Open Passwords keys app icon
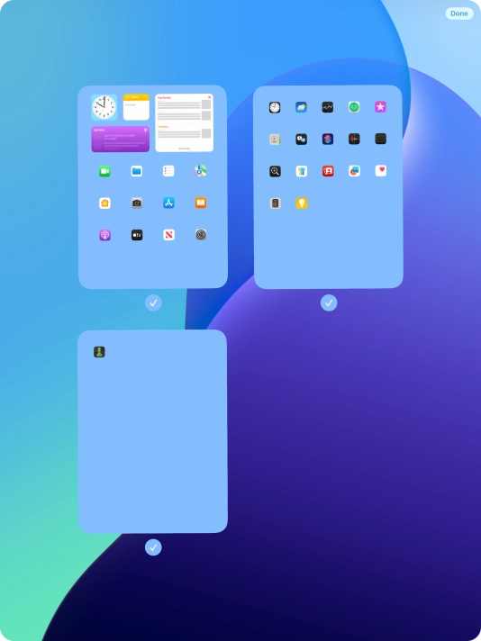The width and height of the screenshot is (481, 641). [x=302, y=171]
